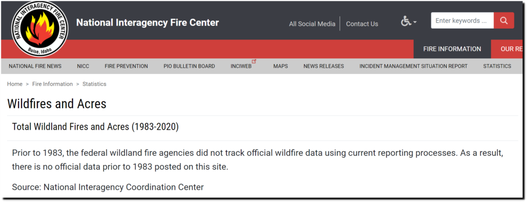527x202 pixels.
Task: Open All Social Media link
Action: [x=312, y=24]
